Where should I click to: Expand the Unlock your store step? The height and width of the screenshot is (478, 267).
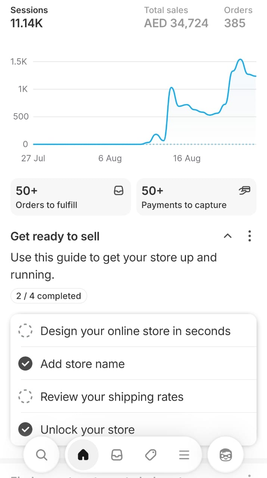point(87,429)
